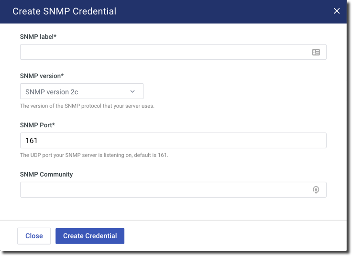Screen dimensions: 352x256
Task: Click the password manager icon in SNMP Community field
Action: (x=316, y=190)
